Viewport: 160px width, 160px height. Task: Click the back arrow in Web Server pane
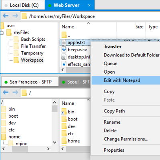(x=6, y=16)
